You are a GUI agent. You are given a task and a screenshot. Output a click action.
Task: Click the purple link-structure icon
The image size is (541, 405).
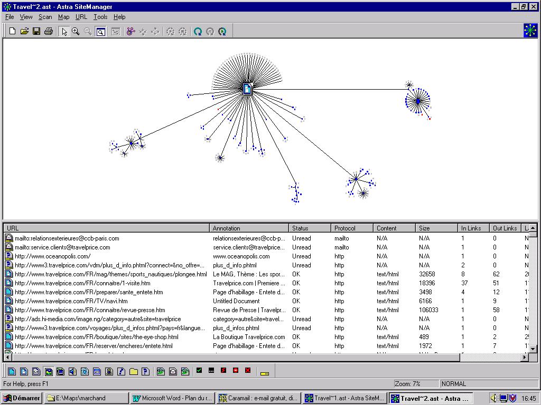pos(131,31)
